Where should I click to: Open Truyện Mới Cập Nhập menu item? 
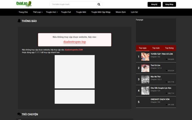101,12
